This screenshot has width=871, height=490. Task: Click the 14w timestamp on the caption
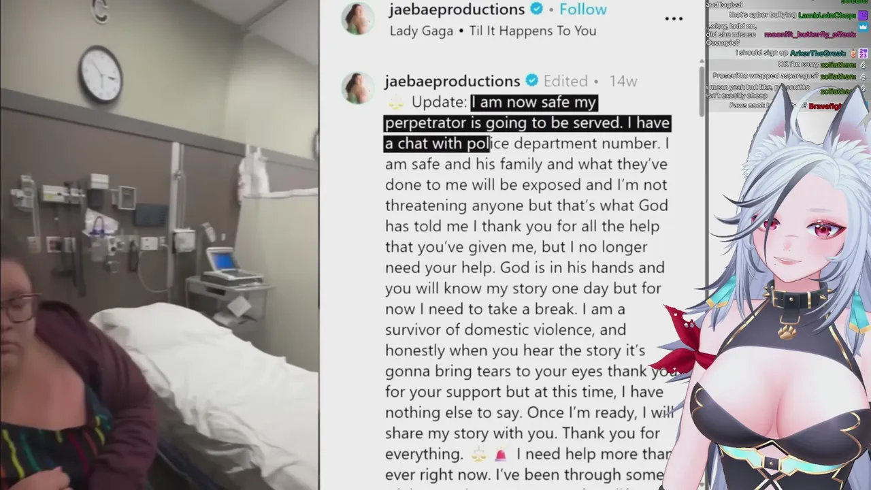pos(623,81)
